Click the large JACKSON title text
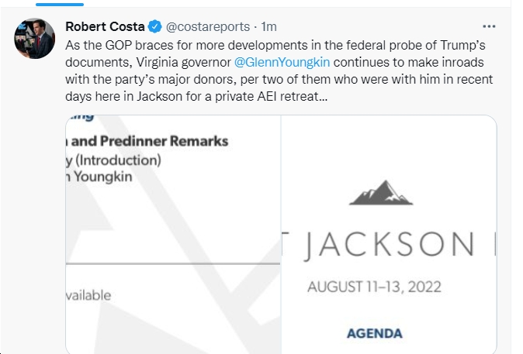Screen dimensions: 523x354 [390, 246]
